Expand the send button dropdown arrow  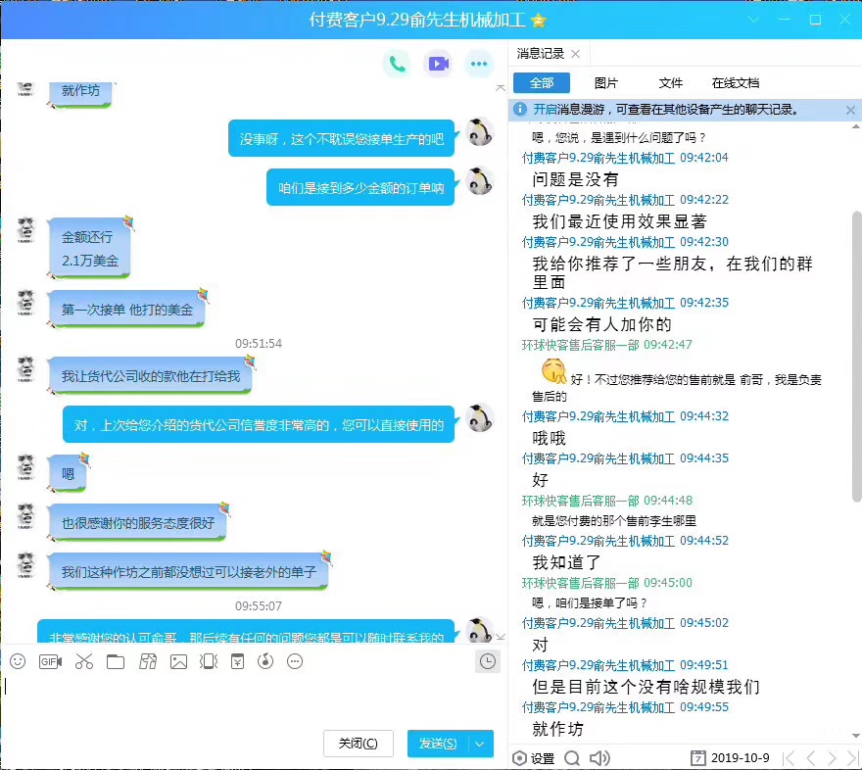coord(480,744)
